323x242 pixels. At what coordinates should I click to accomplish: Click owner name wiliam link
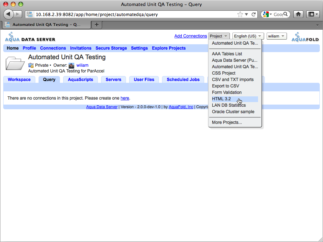click(82, 65)
